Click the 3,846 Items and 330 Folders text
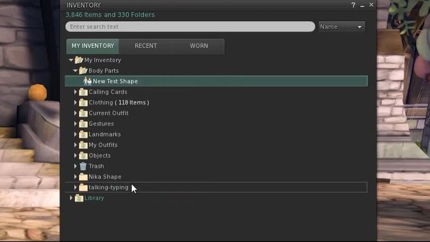Image resolution: width=430 pixels, height=242 pixels. 110,14
